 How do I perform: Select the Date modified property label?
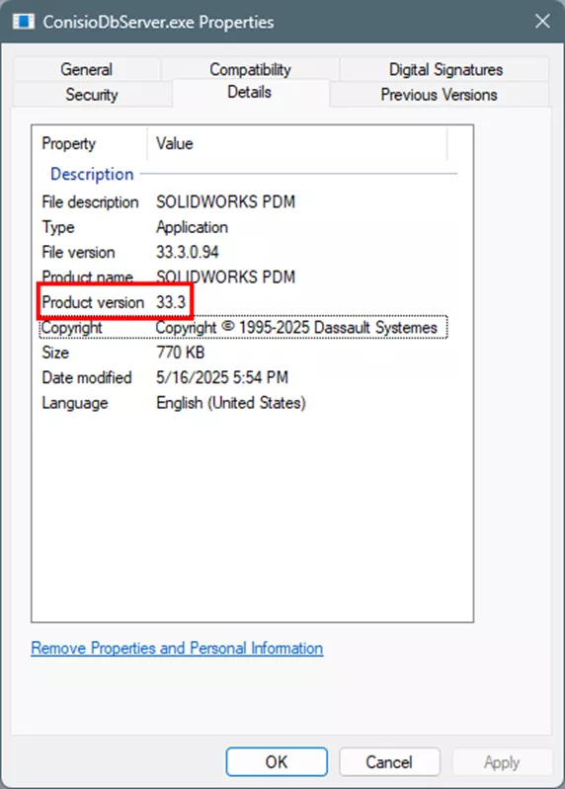pos(87,377)
